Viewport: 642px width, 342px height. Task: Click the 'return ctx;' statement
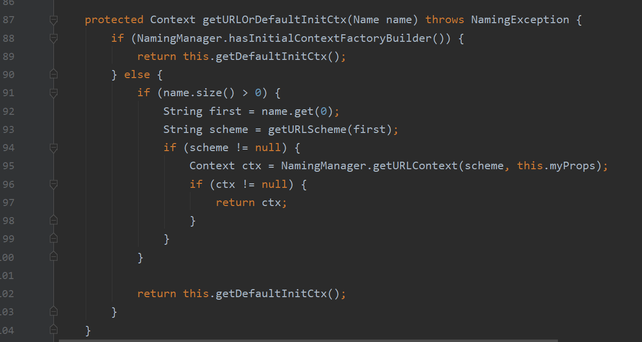tap(251, 202)
